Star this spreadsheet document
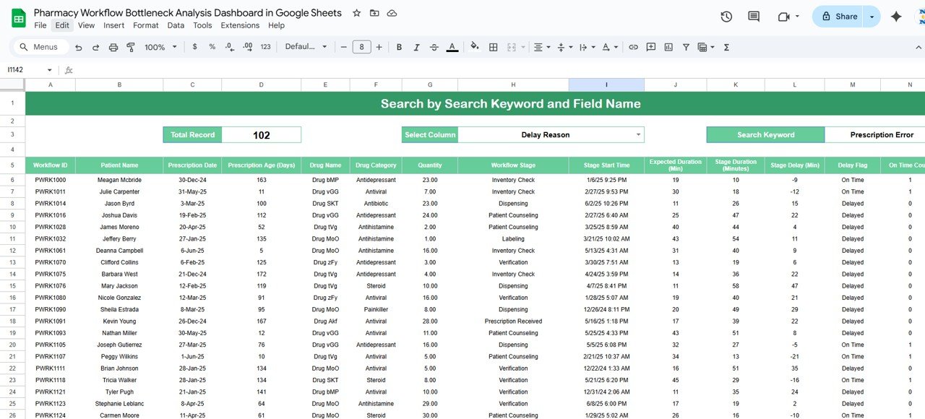Viewport: 925px width, 419px height. (356, 13)
